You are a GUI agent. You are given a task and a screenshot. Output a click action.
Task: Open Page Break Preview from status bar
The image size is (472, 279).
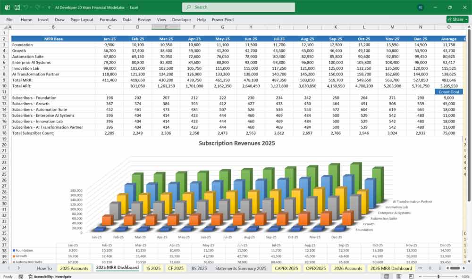(x=411, y=276)
